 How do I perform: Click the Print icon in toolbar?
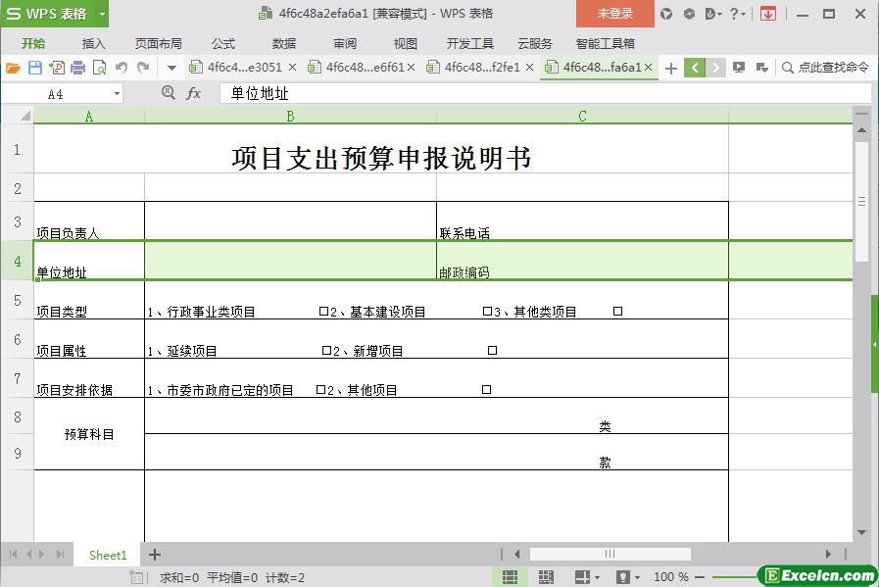[x=77, y=68]
